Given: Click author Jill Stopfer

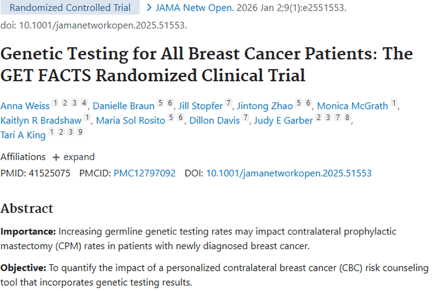Looking at the screenshot, I should 199,106.
